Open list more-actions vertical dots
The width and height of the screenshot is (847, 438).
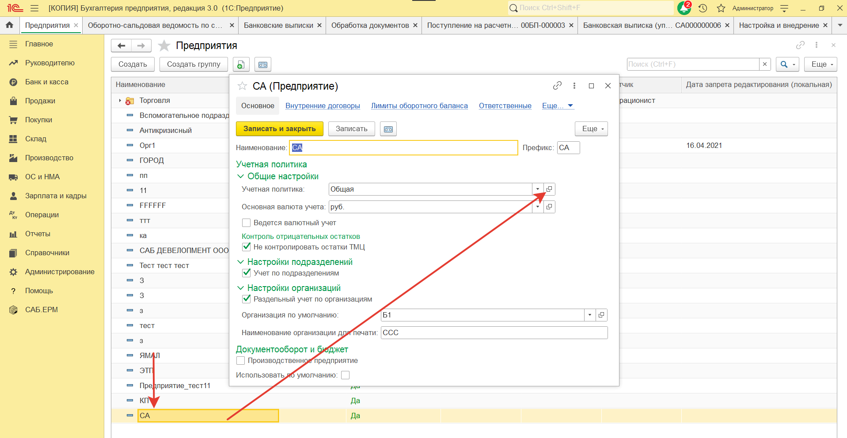(x=817, y=45)
